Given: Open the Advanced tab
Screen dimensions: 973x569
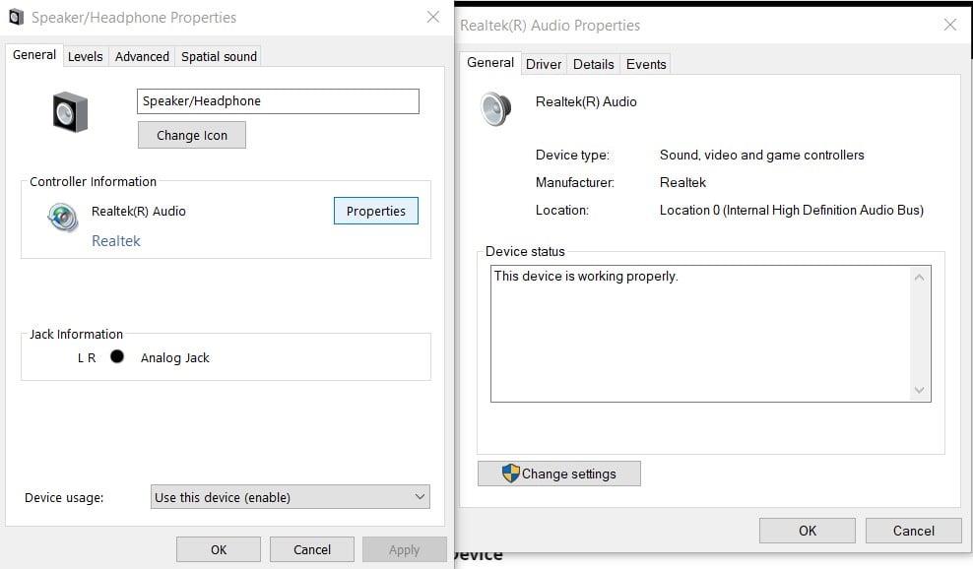Looking at the screenshot, I should (142, 56).
